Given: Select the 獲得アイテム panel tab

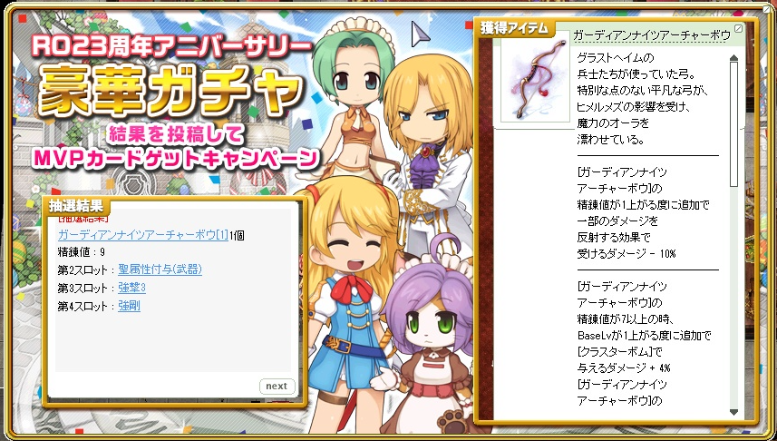Looking at the screenshot, I should 514,28.
